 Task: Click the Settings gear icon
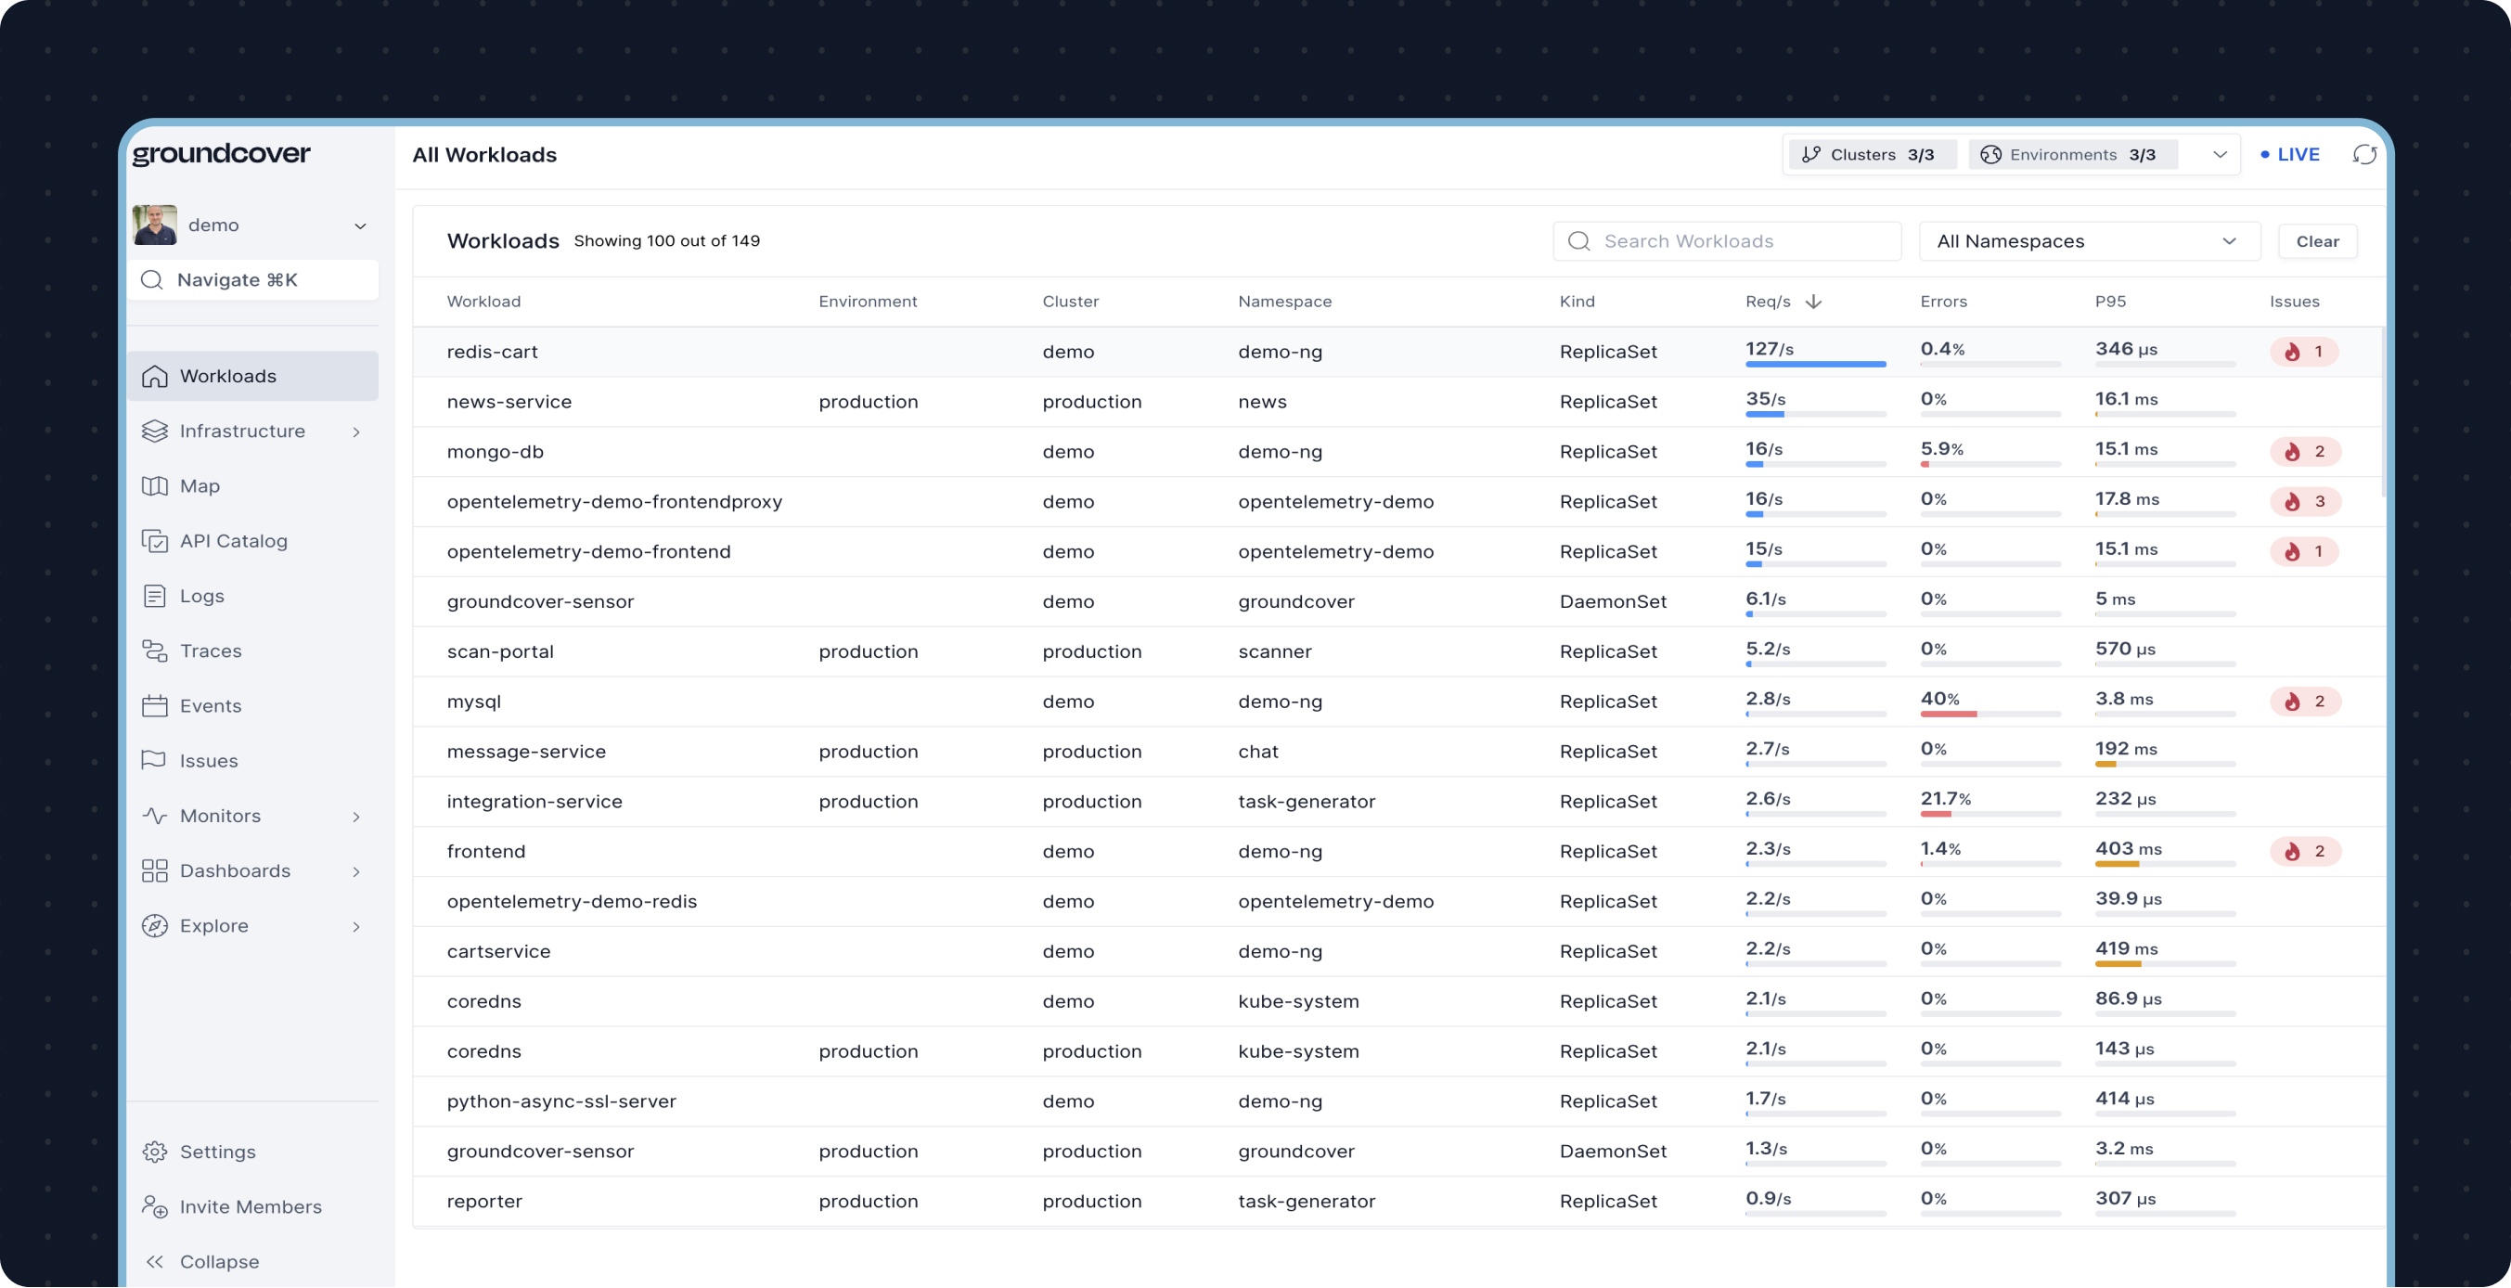point(155,1152)
